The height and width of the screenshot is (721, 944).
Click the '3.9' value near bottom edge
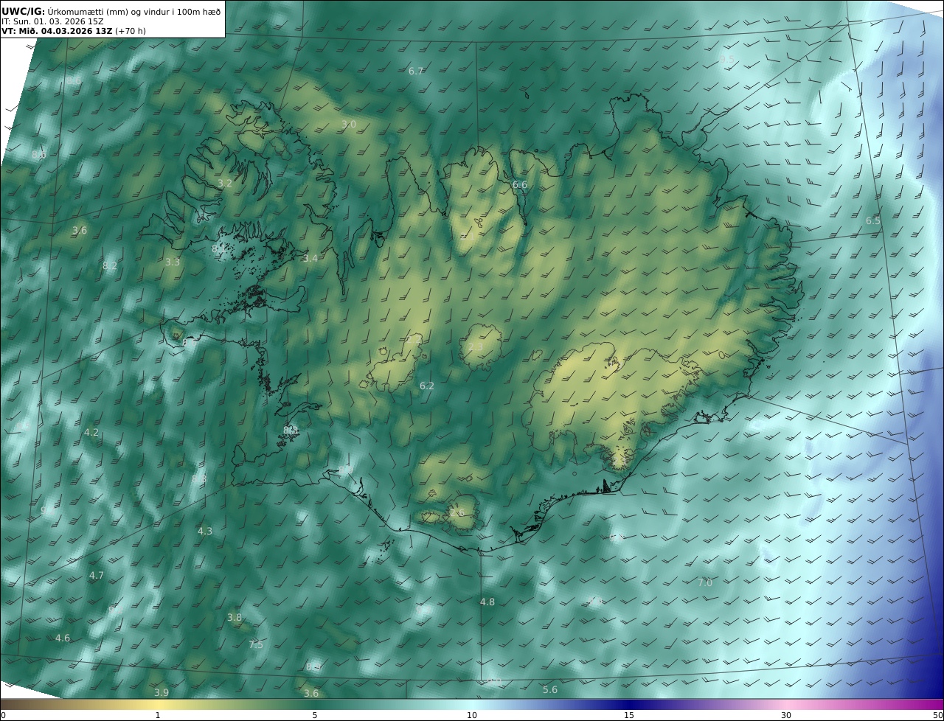[x=162, y=693]
